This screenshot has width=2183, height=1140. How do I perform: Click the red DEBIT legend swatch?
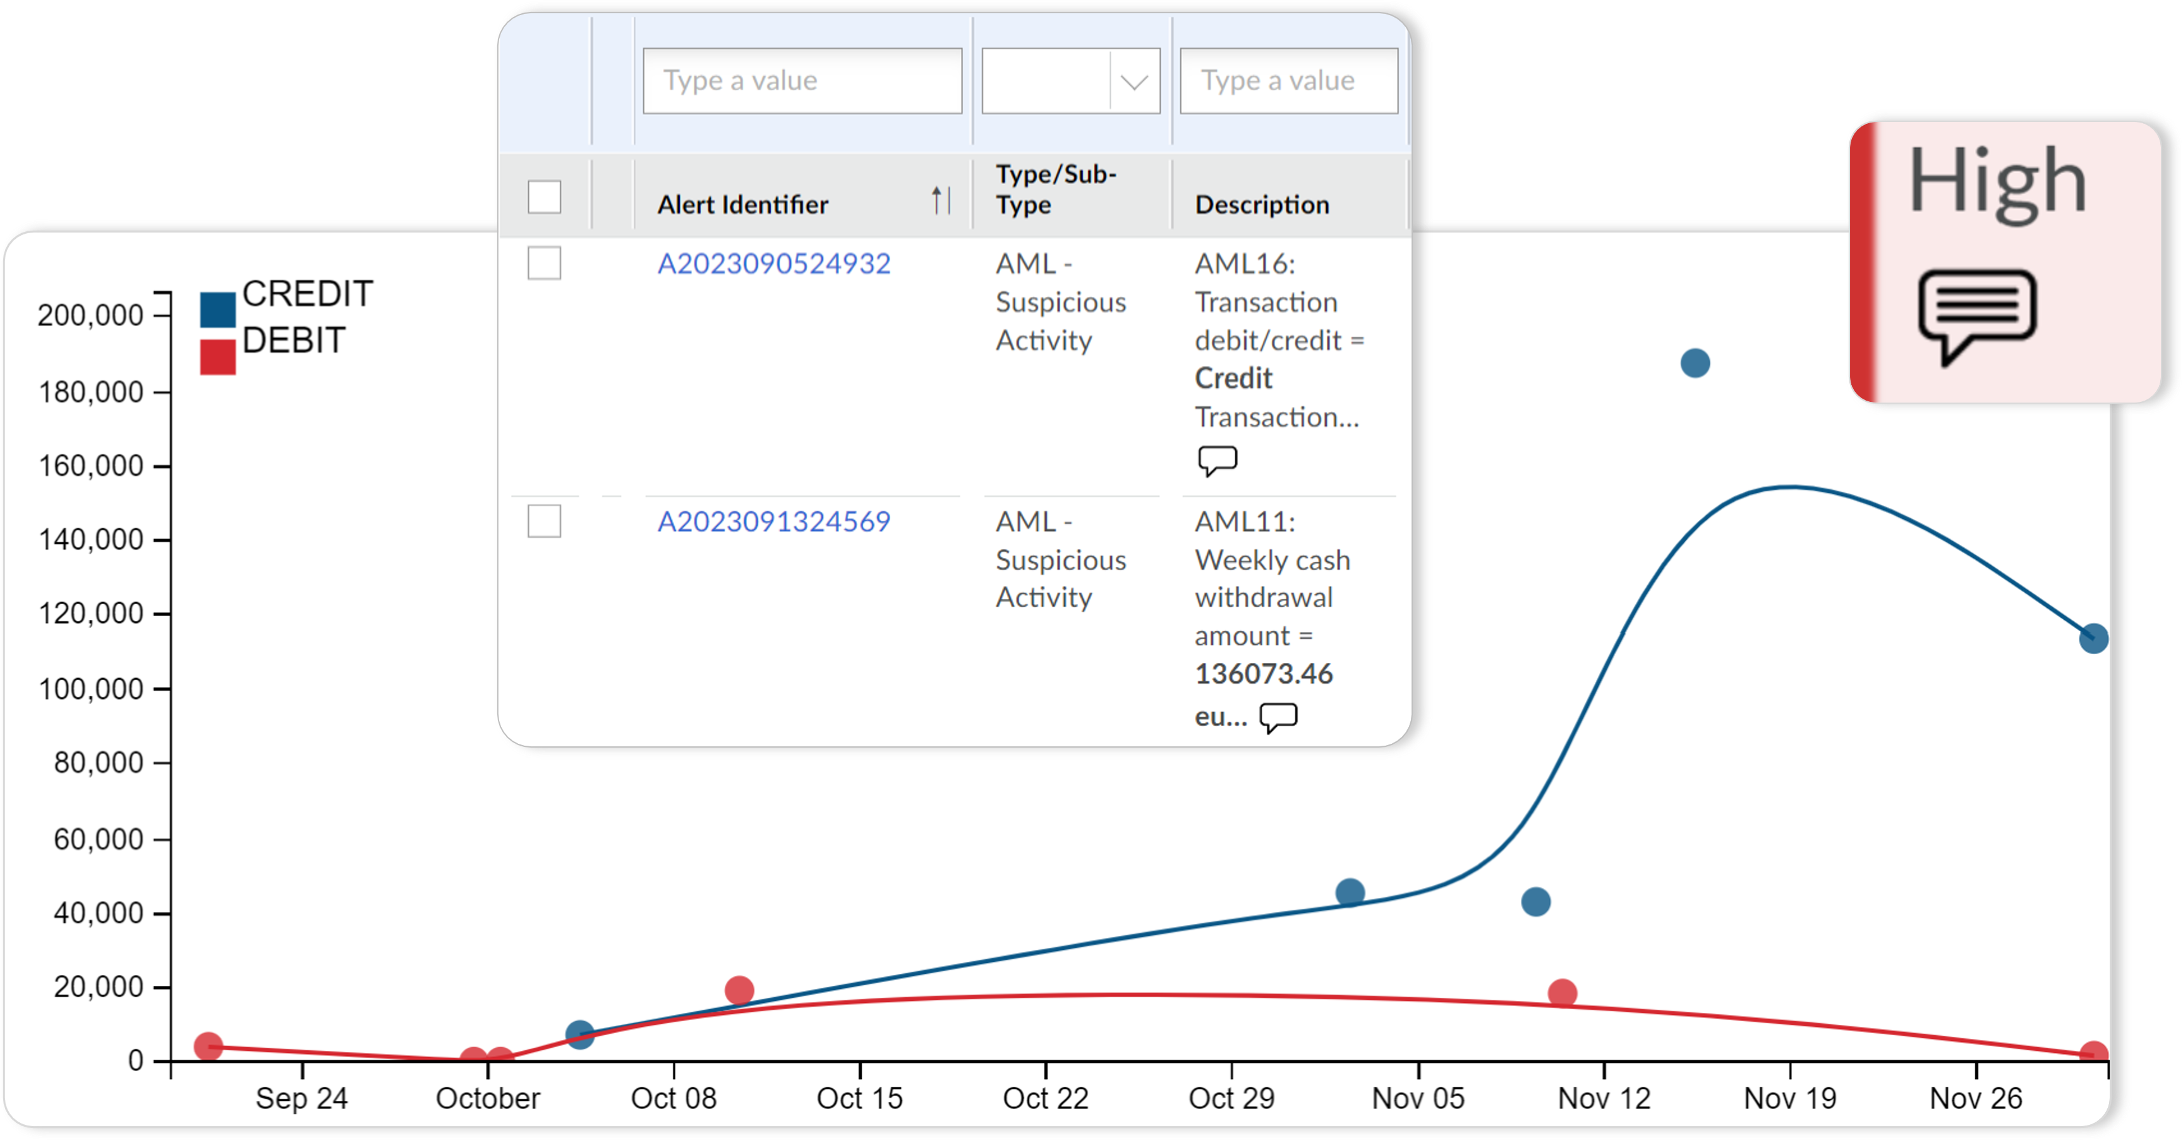[x=218, y=357]
